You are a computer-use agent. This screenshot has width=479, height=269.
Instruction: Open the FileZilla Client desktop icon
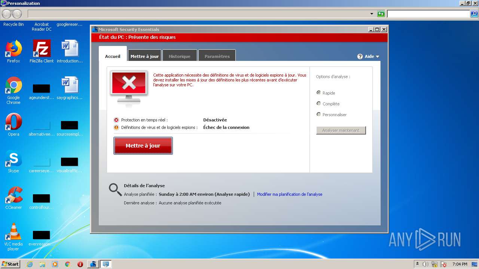point(42,52)
